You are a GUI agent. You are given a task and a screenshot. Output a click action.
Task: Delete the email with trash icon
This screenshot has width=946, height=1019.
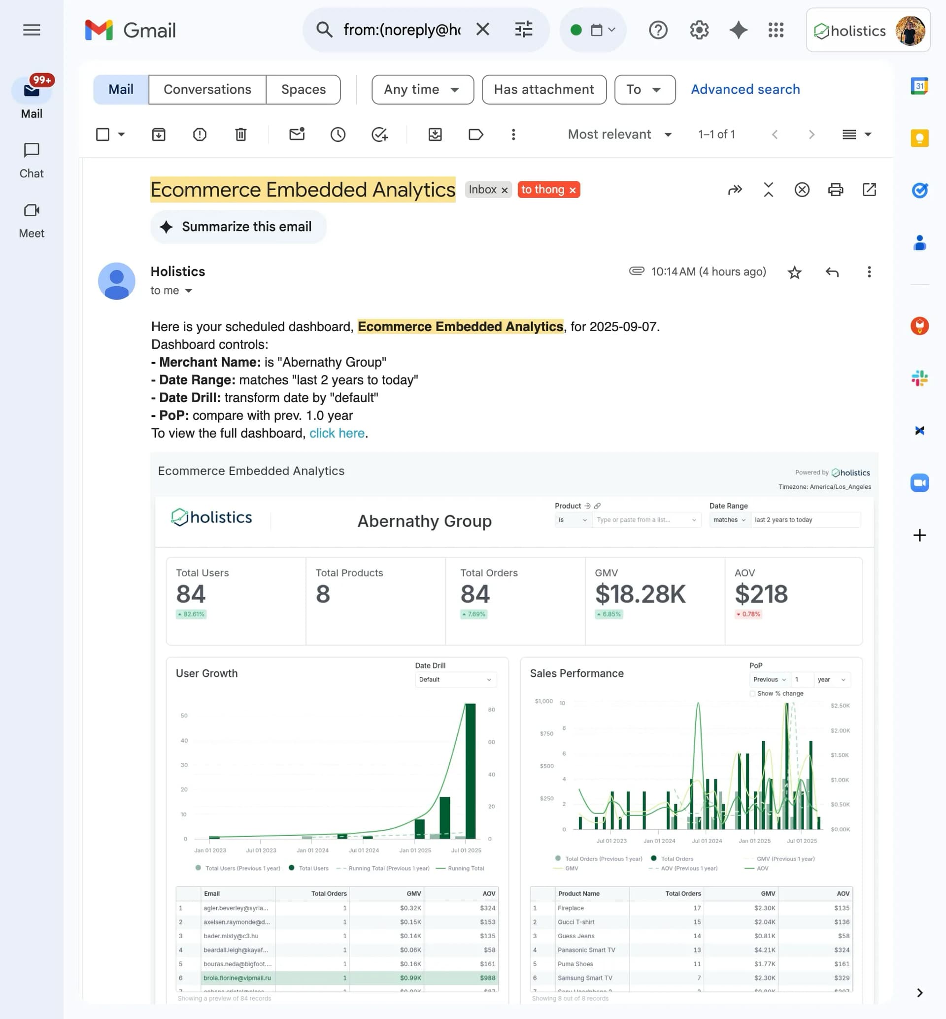(x=240, y=135)
